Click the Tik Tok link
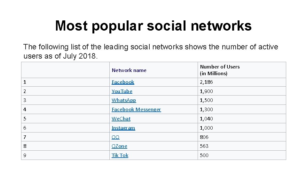The image size is (307, 172). (120, 155)
